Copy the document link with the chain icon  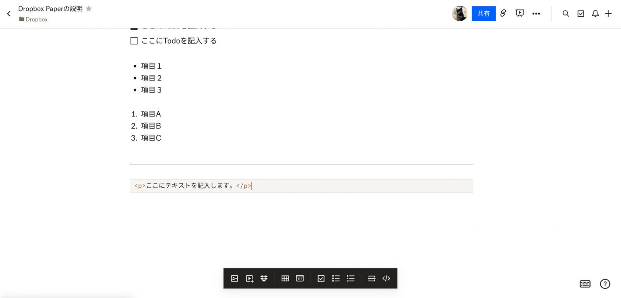(503, 13)
